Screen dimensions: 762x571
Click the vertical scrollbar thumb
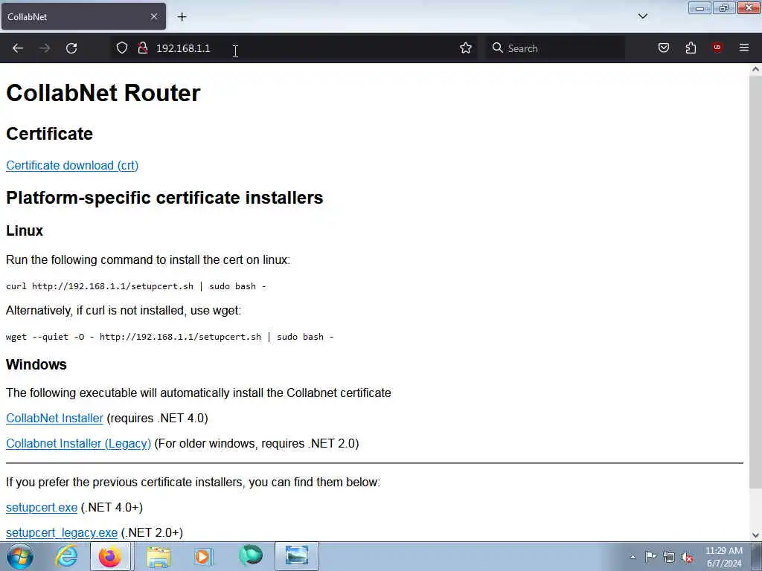755,282
